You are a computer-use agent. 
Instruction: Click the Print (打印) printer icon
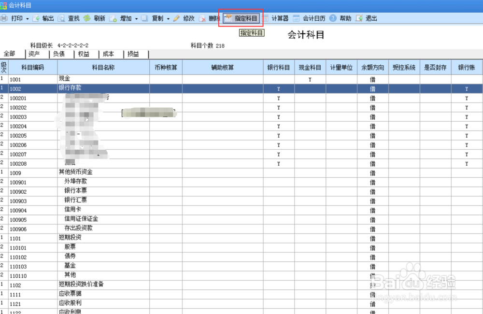click(4, 18)
